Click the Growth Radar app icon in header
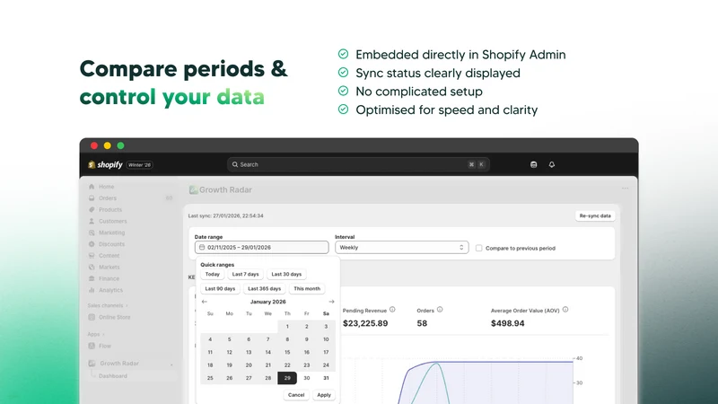Screen dimensions: 718x404 (x=193, y=189)
